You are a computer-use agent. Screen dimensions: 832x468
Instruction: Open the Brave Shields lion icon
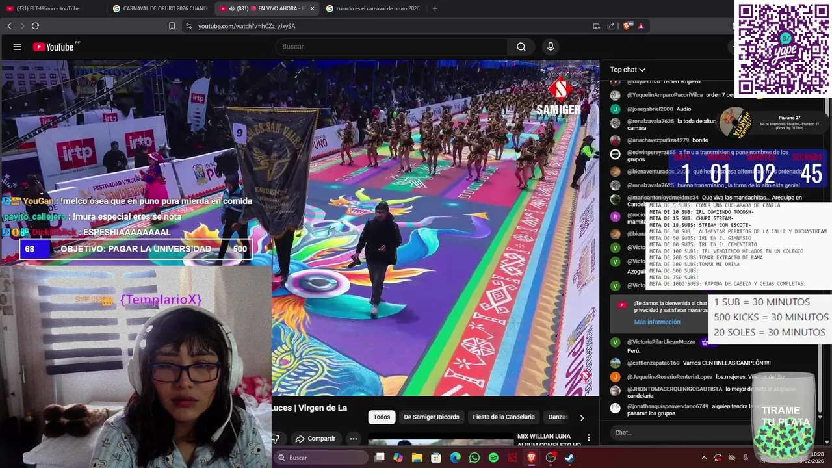pos(627,26)
